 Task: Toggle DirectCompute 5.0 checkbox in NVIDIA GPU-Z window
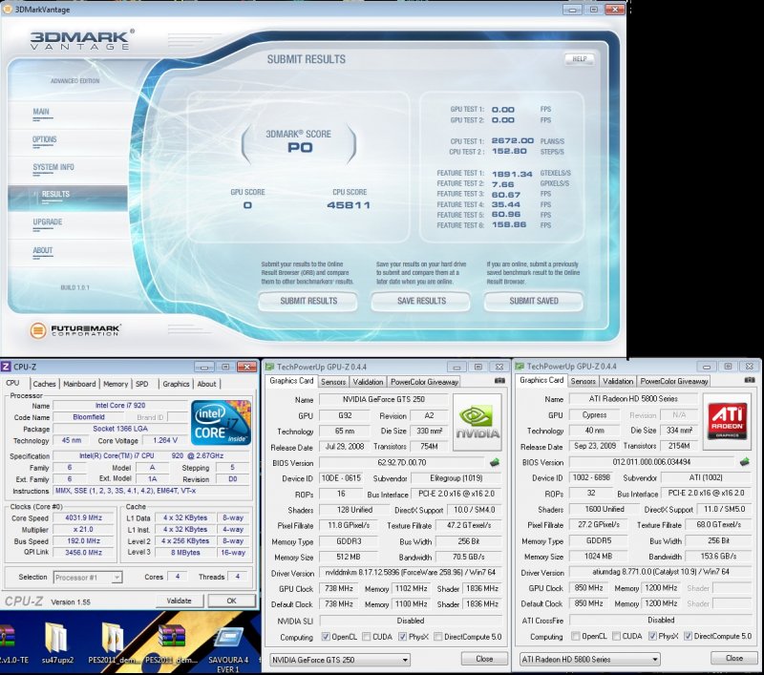pos(438,637)
